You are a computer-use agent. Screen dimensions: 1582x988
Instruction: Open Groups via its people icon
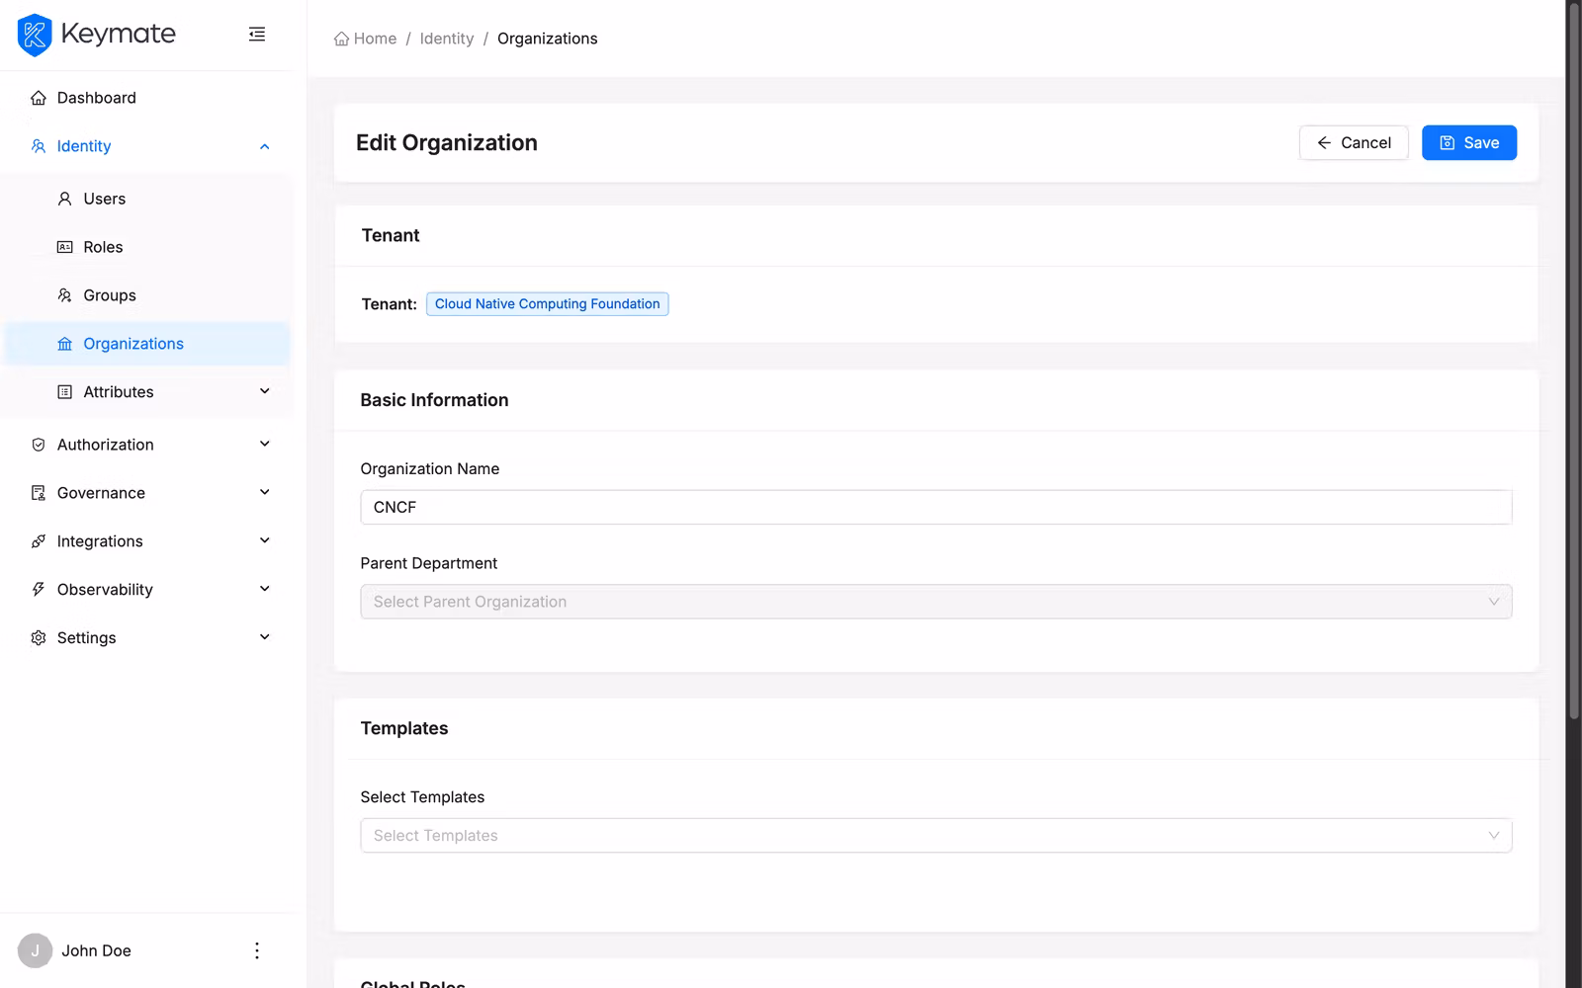pos(63,294)
